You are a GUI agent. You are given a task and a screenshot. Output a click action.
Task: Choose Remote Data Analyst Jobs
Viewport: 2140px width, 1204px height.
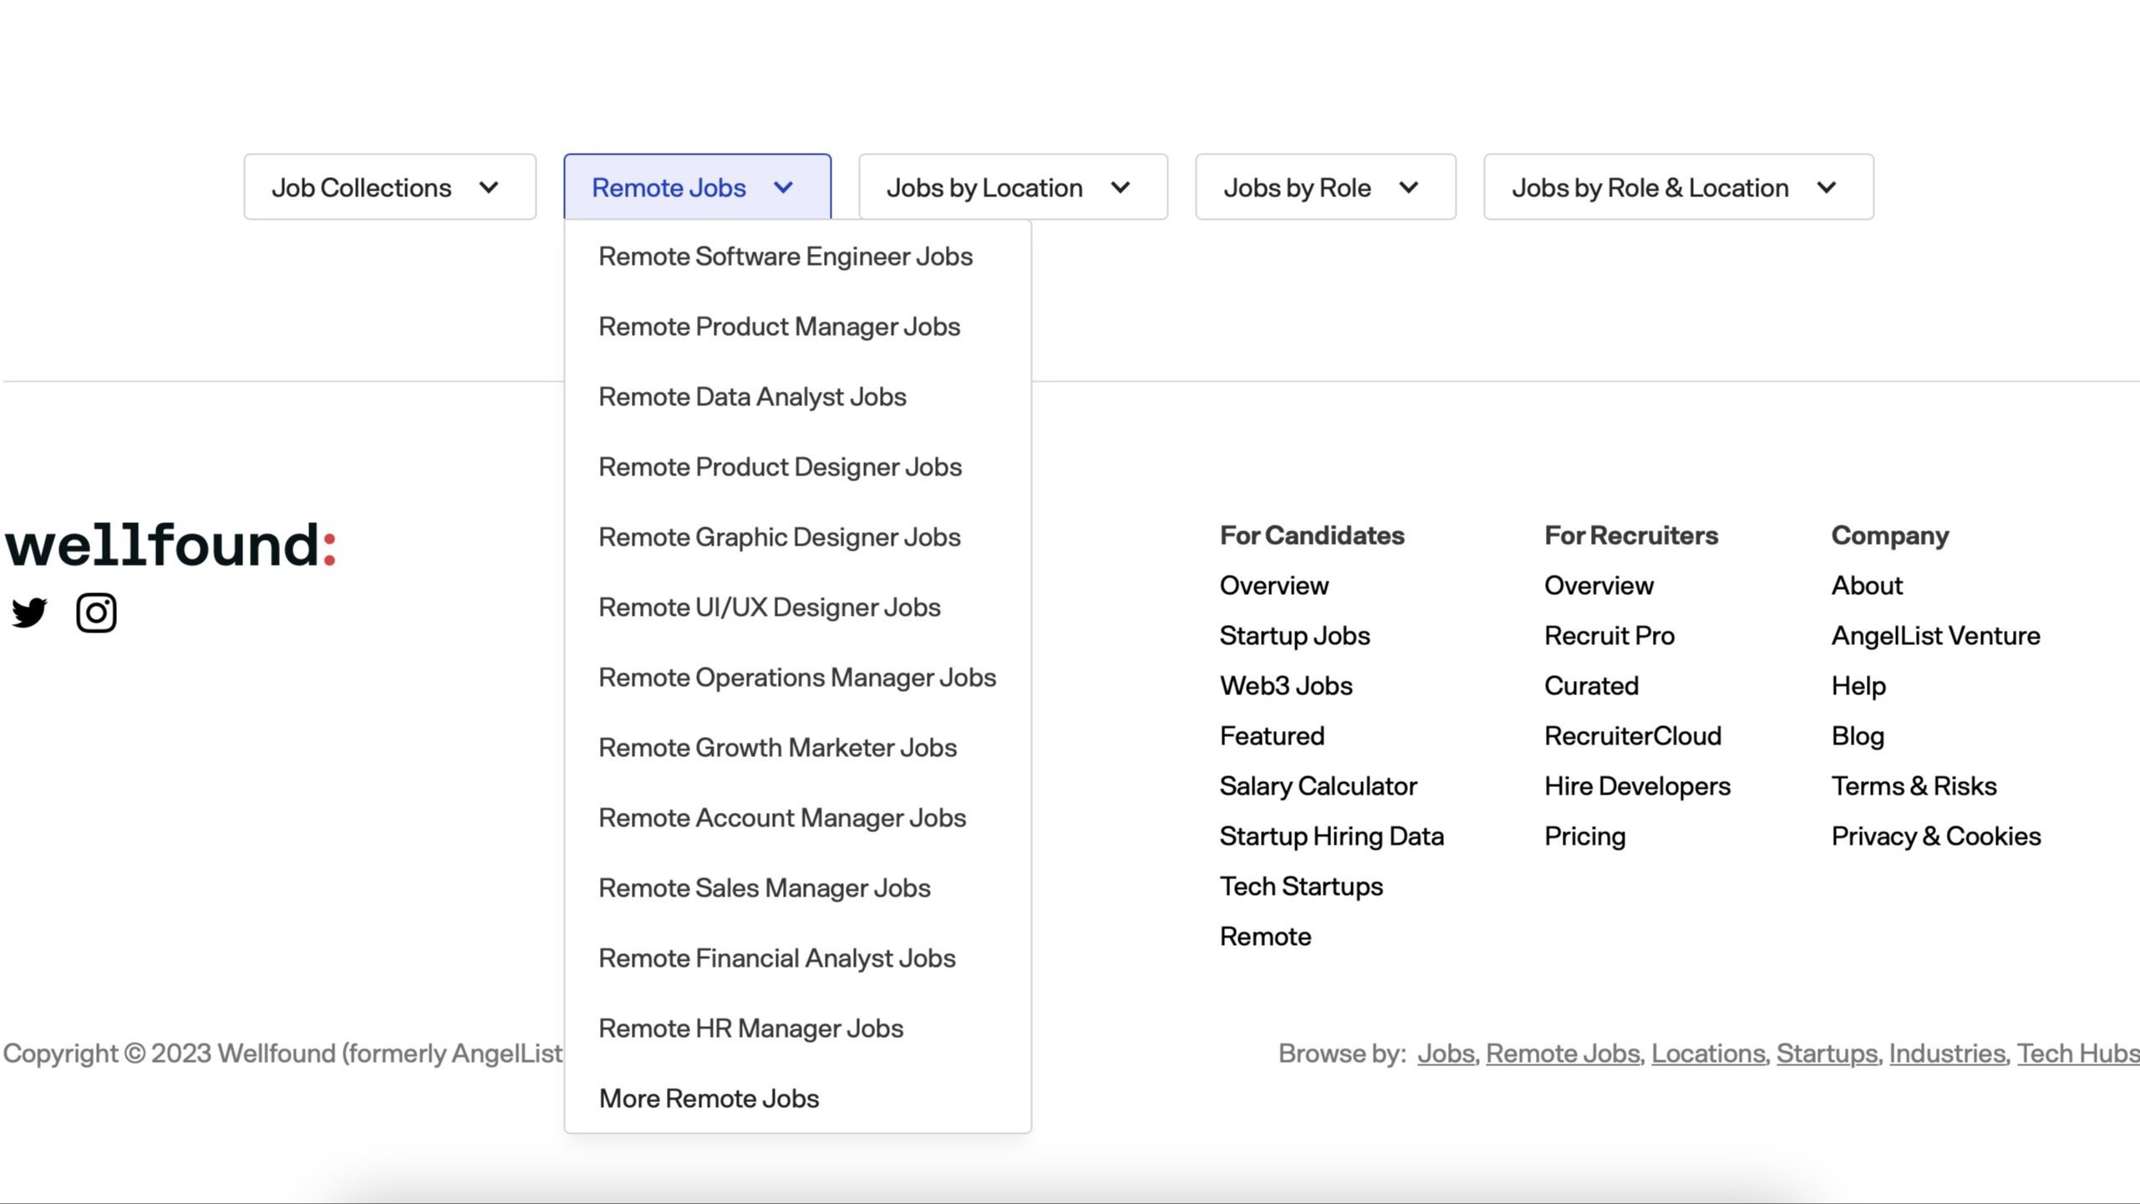click(752, 397)
